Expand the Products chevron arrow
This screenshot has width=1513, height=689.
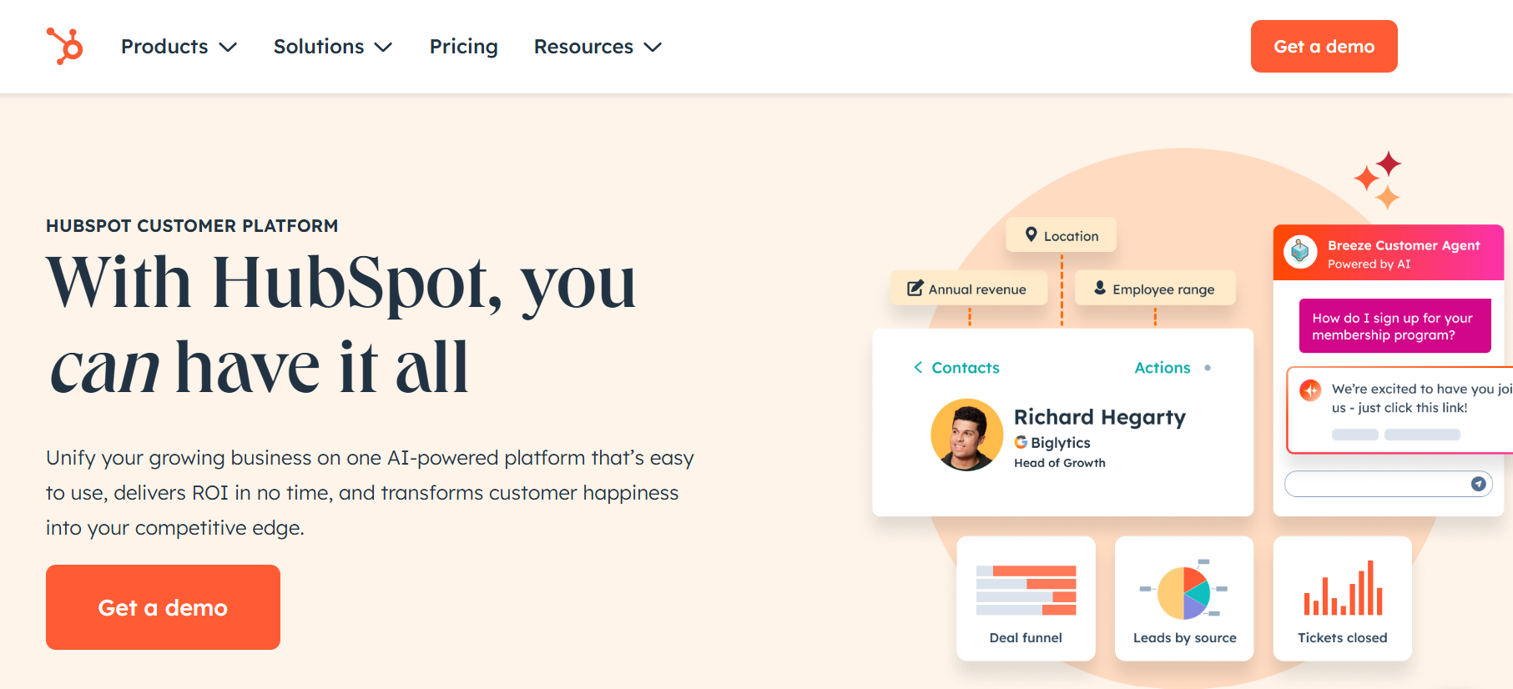coord(228,48)
